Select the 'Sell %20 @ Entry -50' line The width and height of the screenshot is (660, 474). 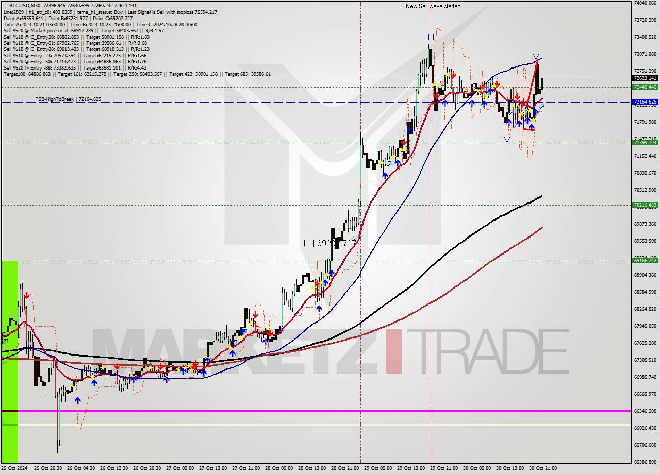click(x=75, y=62)
